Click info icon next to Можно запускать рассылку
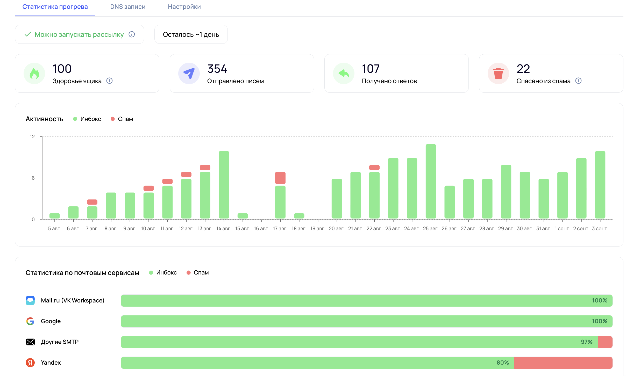The image size is (626, 376). (132, 34)
